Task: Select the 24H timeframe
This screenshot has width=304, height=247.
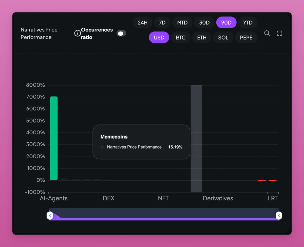Action: coord(142,23)
